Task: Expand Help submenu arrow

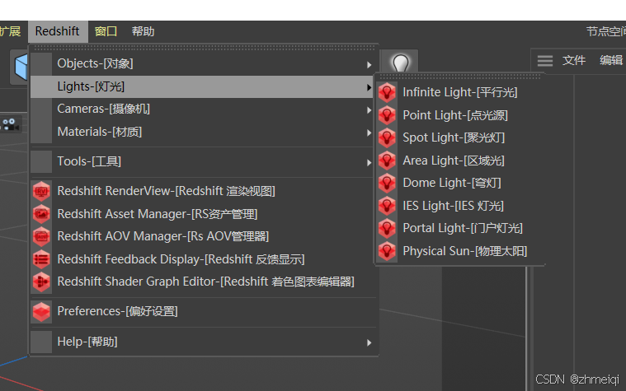Action: pos(369,342)
